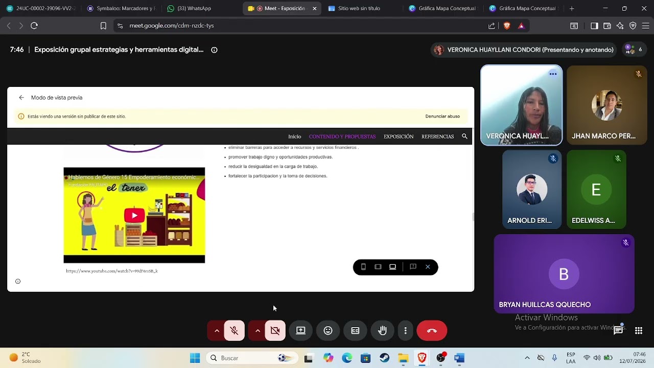Image resolution: width=654 pixels, height=368 pixels.
Task: Open Leo AI sparkle icon
Action: coord(620,26)
